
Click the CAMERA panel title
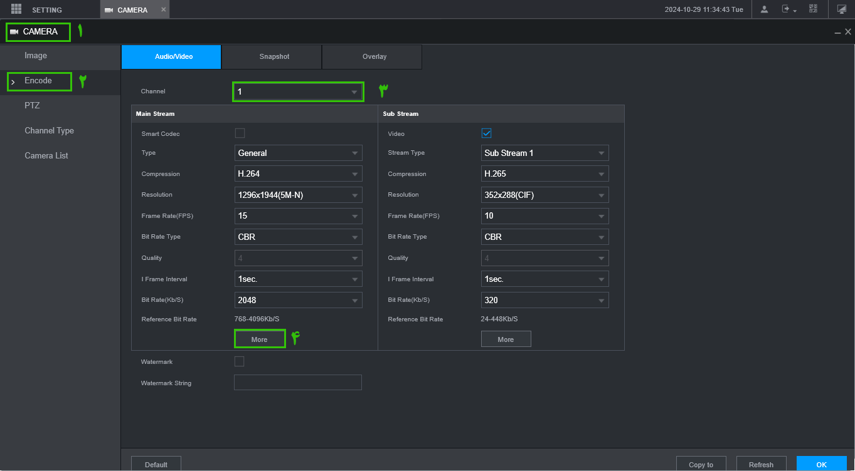(40, 32)
